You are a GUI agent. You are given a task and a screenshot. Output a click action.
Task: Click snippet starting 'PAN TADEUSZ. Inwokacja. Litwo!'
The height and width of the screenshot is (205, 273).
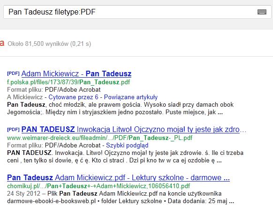point(125,156)
